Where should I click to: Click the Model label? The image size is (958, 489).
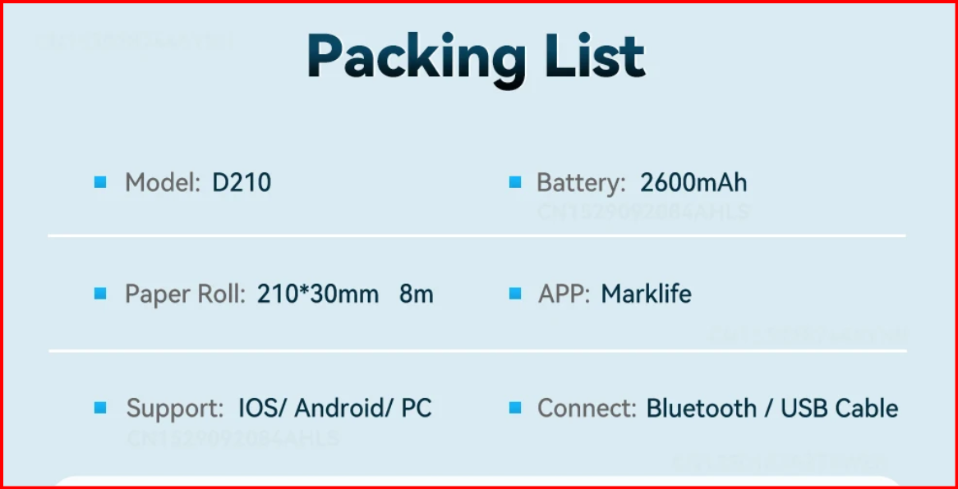[x=162, y=182]
